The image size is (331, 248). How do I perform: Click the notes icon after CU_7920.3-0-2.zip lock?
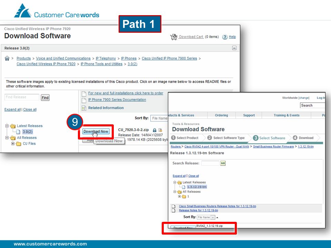160,130
